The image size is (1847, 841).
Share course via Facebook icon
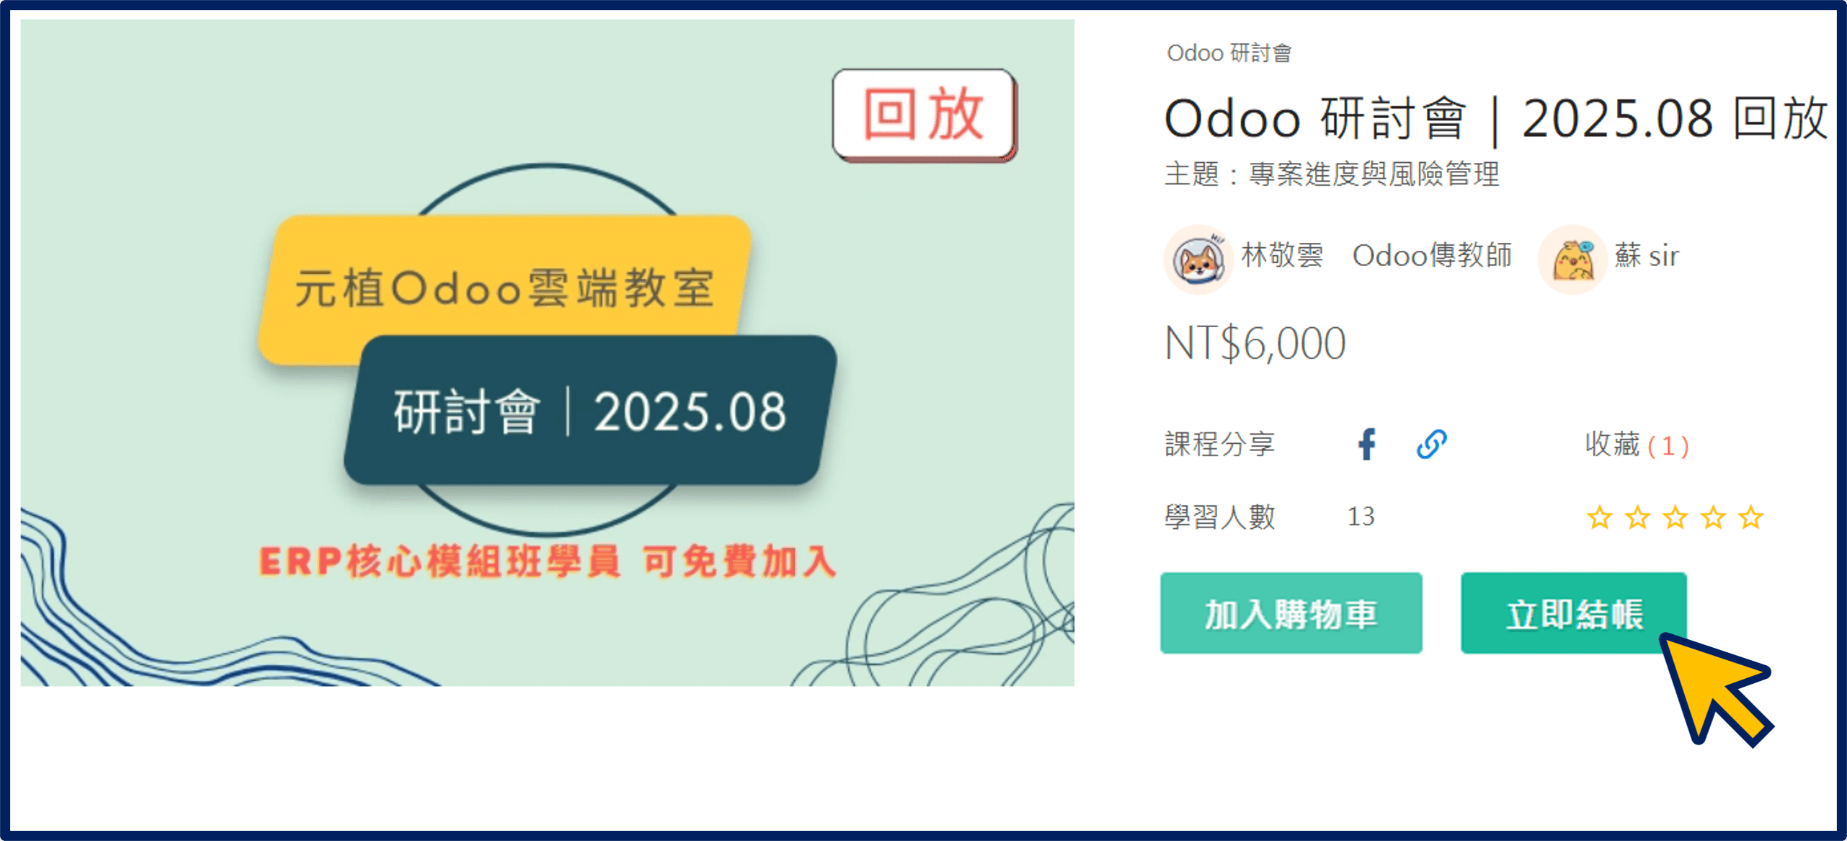tap(1366, 444)
